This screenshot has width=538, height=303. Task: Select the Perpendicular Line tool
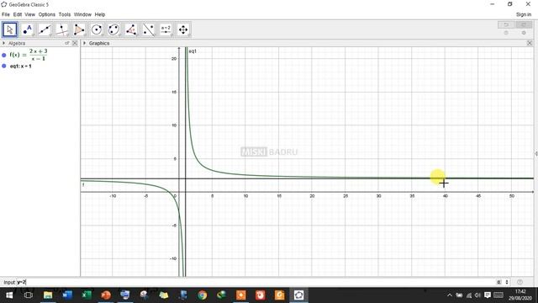(61, 29)
